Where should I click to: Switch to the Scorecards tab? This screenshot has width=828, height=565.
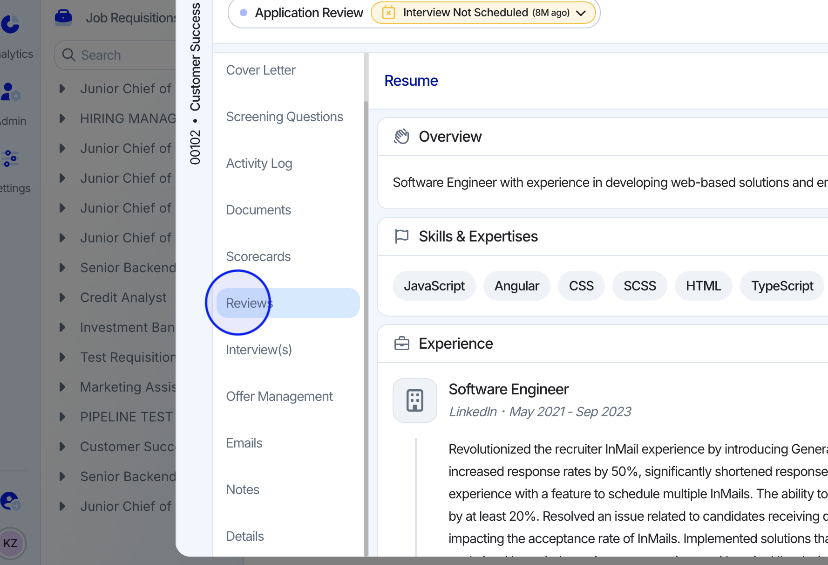pyautogui.click(x=258, y=256)
